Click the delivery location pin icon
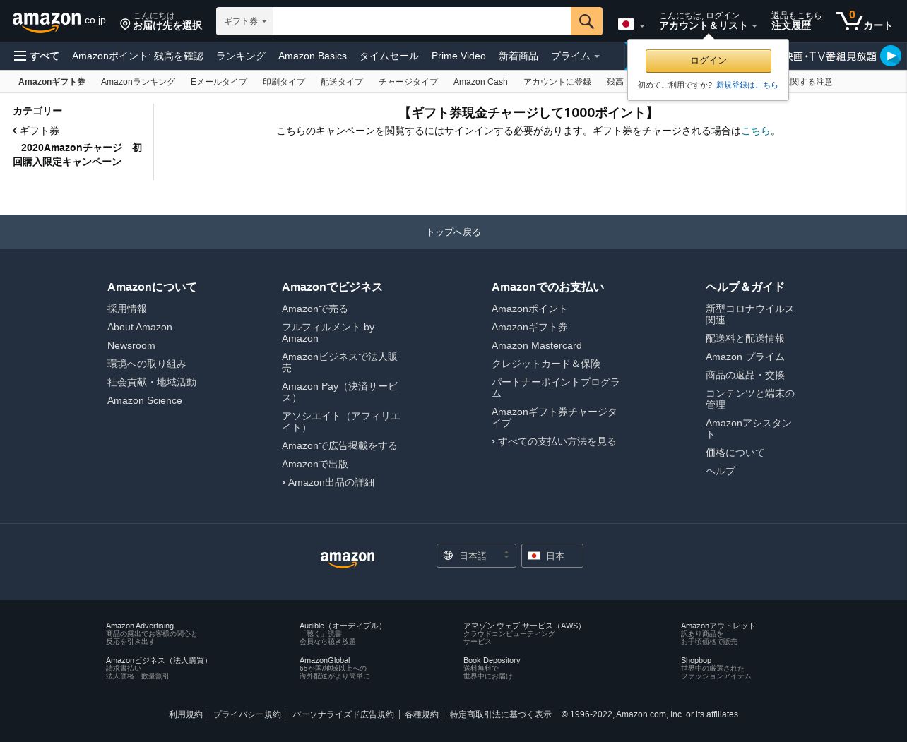Viewport: 907px width, 742px height. pyautogui.click(x=125, y=25)
